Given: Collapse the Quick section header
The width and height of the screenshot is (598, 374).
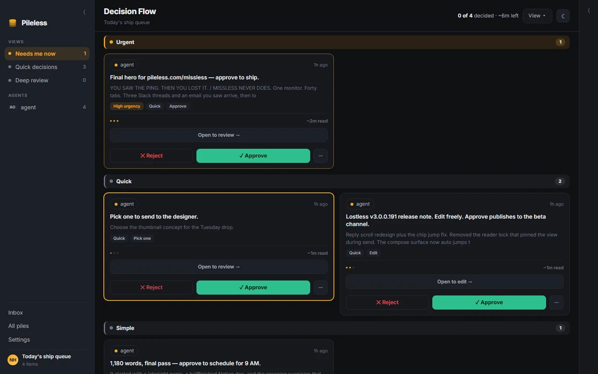Looking at the screenshot, I should 336,181.
